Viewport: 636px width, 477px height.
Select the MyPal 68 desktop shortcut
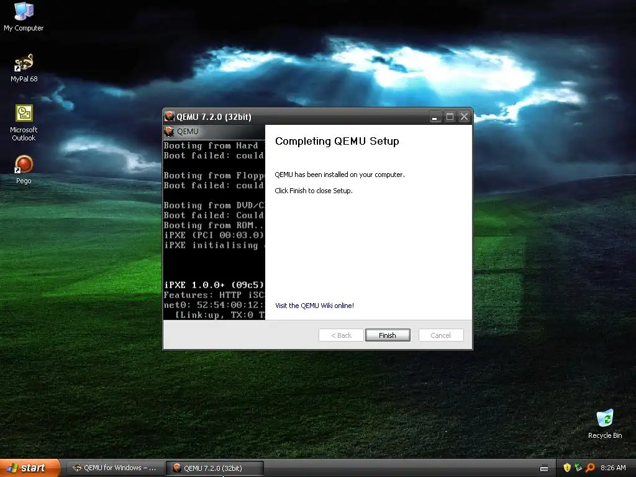[24, 68]
